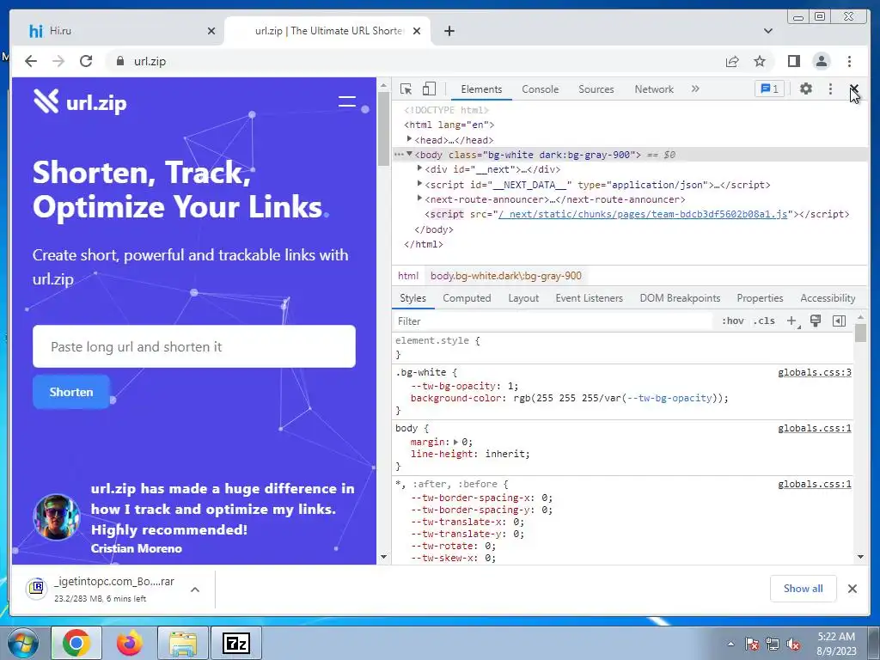This screenshot has height=660, width=880.
Task: Open 7-Zip from the taskbar
Action: (235, 643)
